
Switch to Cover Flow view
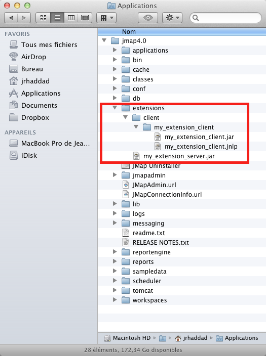(x=85, y=18)
